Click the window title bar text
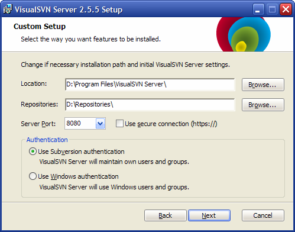The image size is (295, 232). (x=69, y=9)
